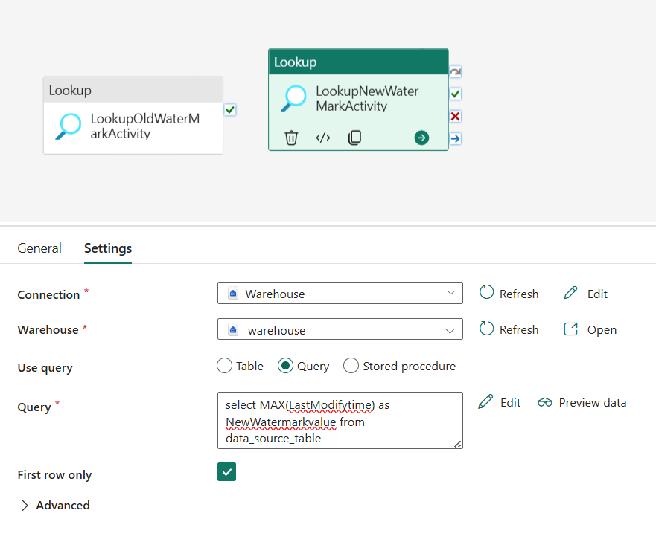
Task: Uncheck the First row only checkbox
Action: click(226, 471)
